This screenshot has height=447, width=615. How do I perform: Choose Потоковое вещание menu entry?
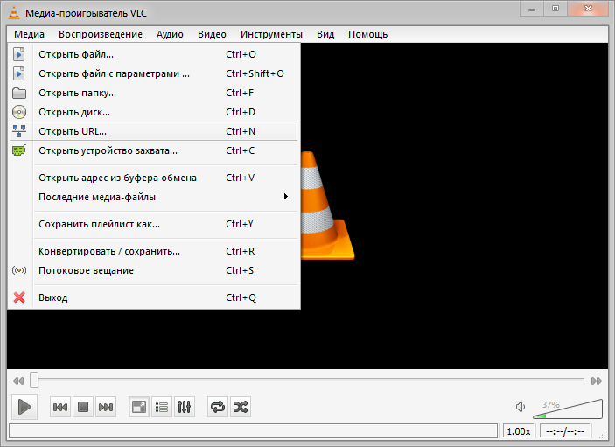coord(154,270)
